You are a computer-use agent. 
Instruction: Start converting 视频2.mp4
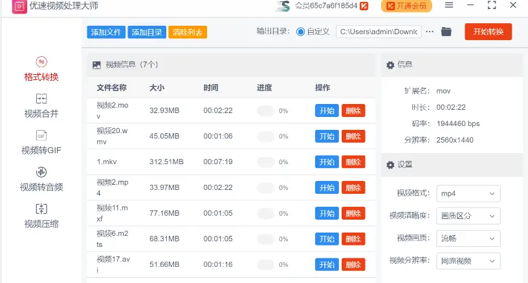(327, 187)
